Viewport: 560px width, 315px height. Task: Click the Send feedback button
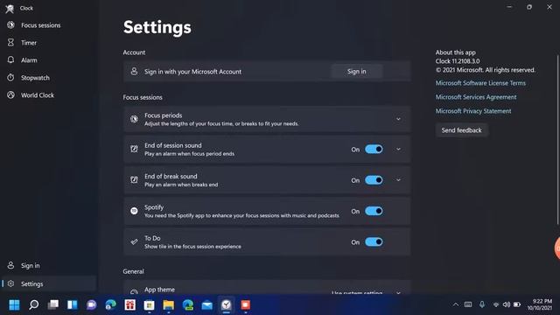coord(461,130)
